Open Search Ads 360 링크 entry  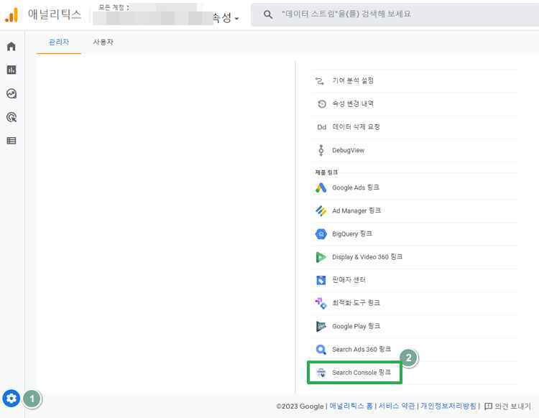414,350
